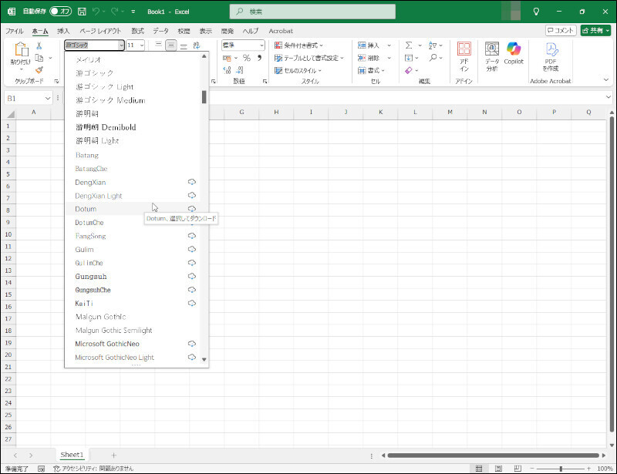Click the macro record icon in status bar
617x474 pixels.
tap(41, 469)
